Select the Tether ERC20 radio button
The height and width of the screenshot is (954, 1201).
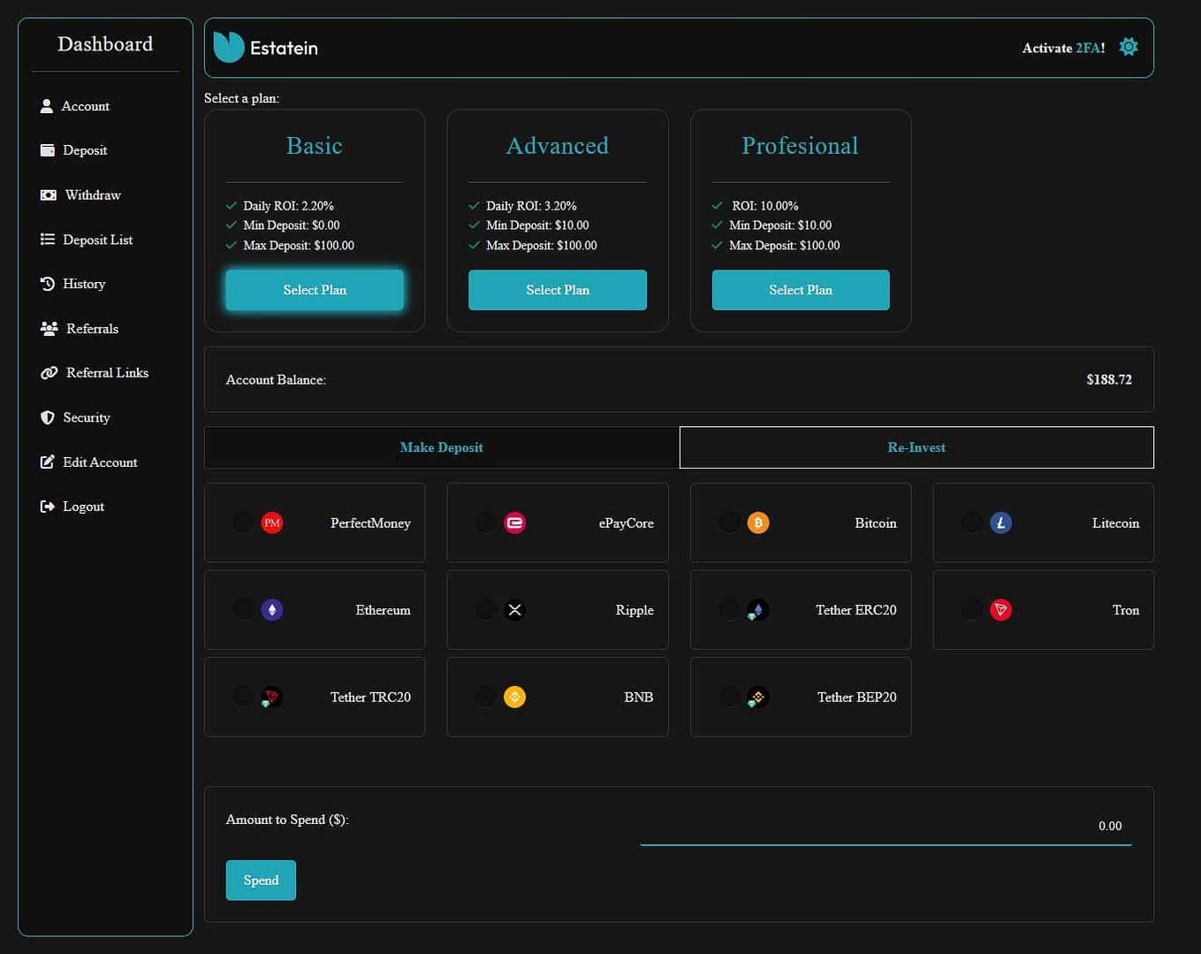coord(729,609)
